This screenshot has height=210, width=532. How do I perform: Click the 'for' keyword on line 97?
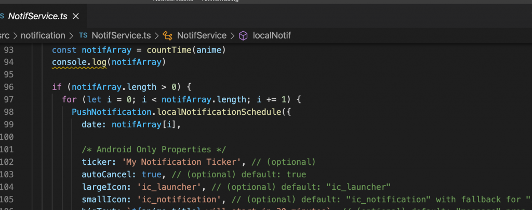[69, 100]
